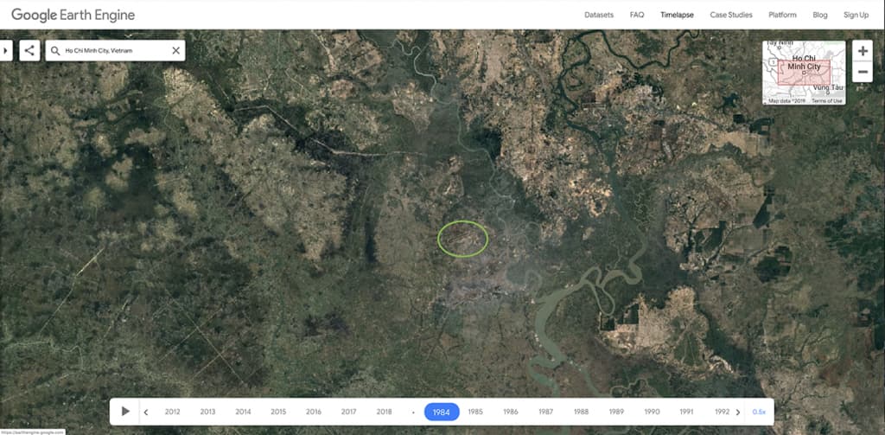Step timeline forward with right chevron
The height and width of the screenshot is (435, 885).
click(738, 412)
